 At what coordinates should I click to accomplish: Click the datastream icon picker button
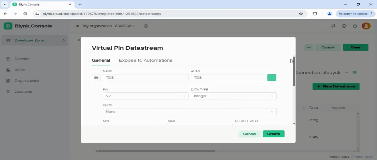(96, 78)
